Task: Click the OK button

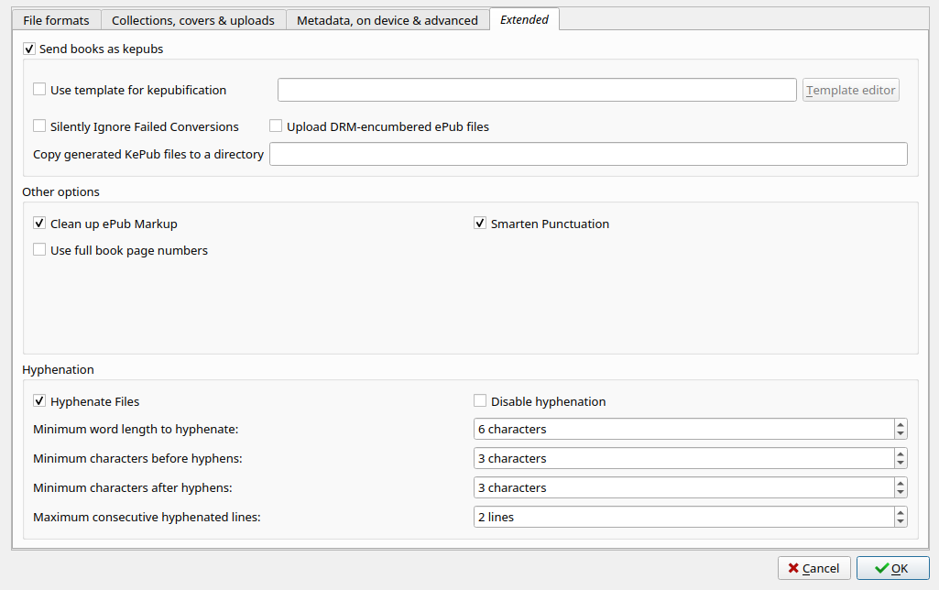Action: coord(892,568)
